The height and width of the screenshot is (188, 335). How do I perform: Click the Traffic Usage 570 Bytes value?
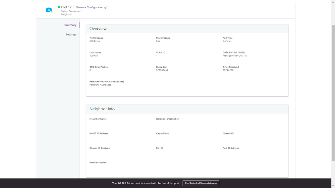pyautogui.click(x=95, y=41)
